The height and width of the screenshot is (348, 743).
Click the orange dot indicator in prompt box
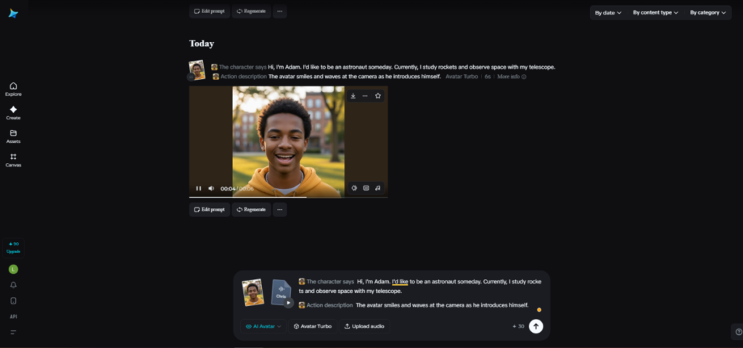pyautogui.click(x=539, y=310)
